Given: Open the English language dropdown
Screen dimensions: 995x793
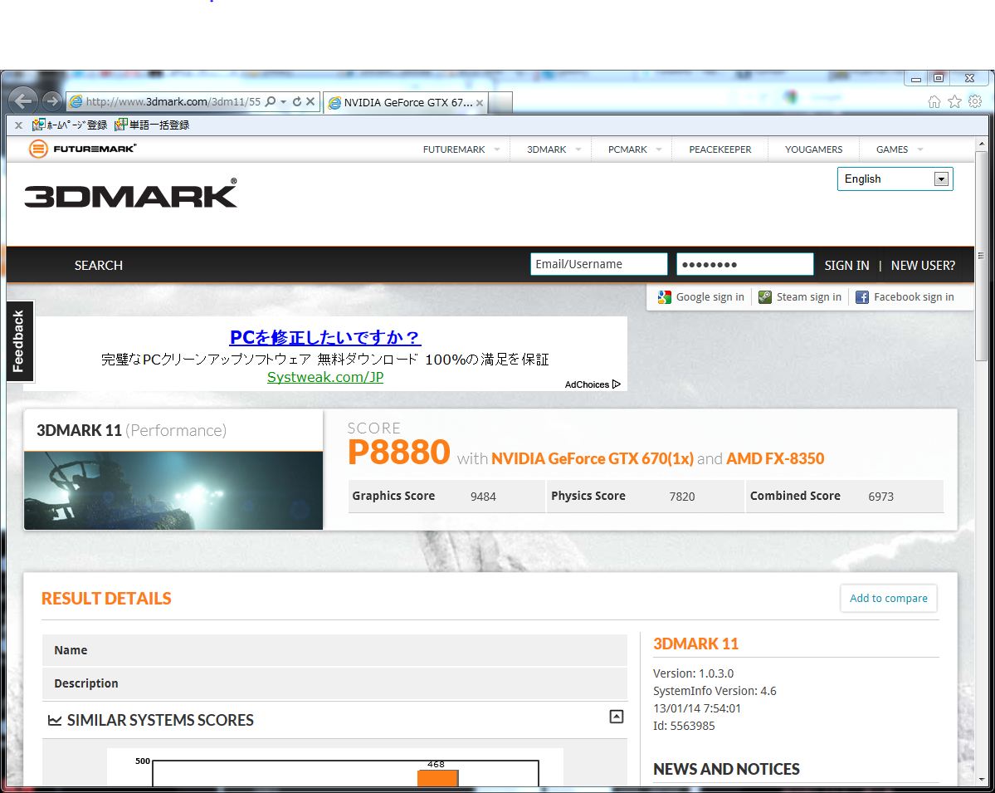Looking at the screenshot, I should click(895, 179).
